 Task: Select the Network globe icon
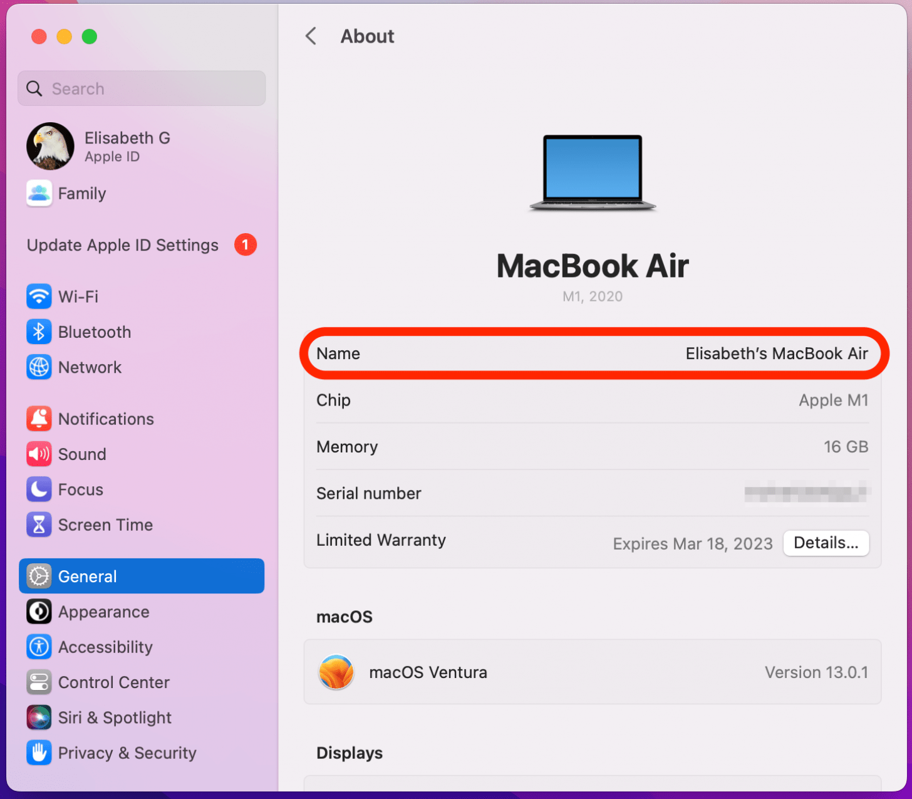pos(39,367)
